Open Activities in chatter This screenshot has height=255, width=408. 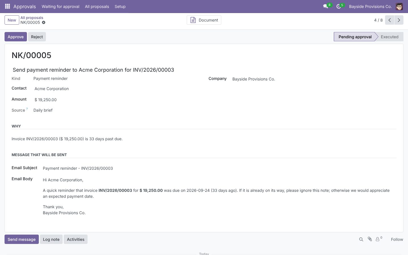click(x=76, y=239)
